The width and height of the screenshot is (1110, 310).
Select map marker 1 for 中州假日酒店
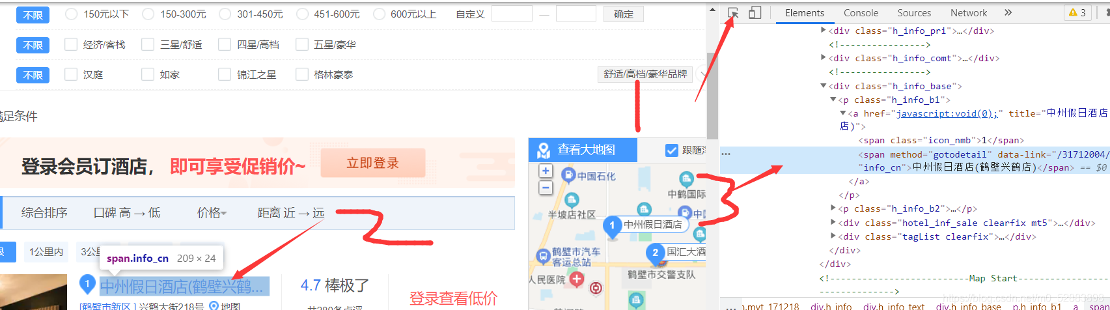coord(612,226)
